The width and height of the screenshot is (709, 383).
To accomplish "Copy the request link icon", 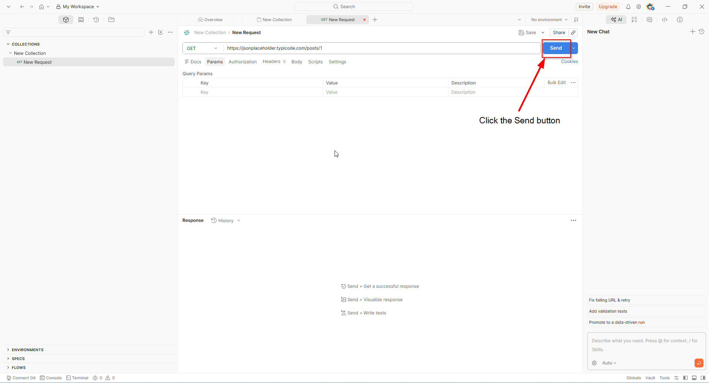I will [573, 33].
